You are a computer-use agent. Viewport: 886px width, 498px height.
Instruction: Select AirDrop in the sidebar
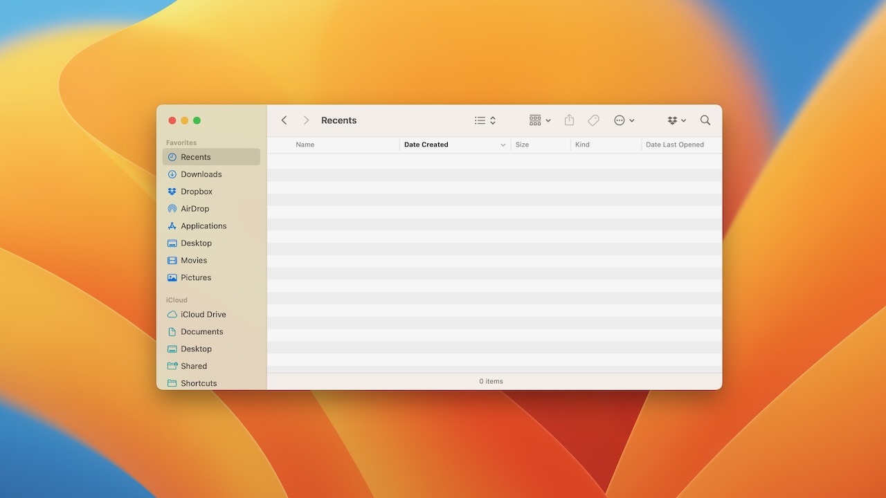click(195, 208)
